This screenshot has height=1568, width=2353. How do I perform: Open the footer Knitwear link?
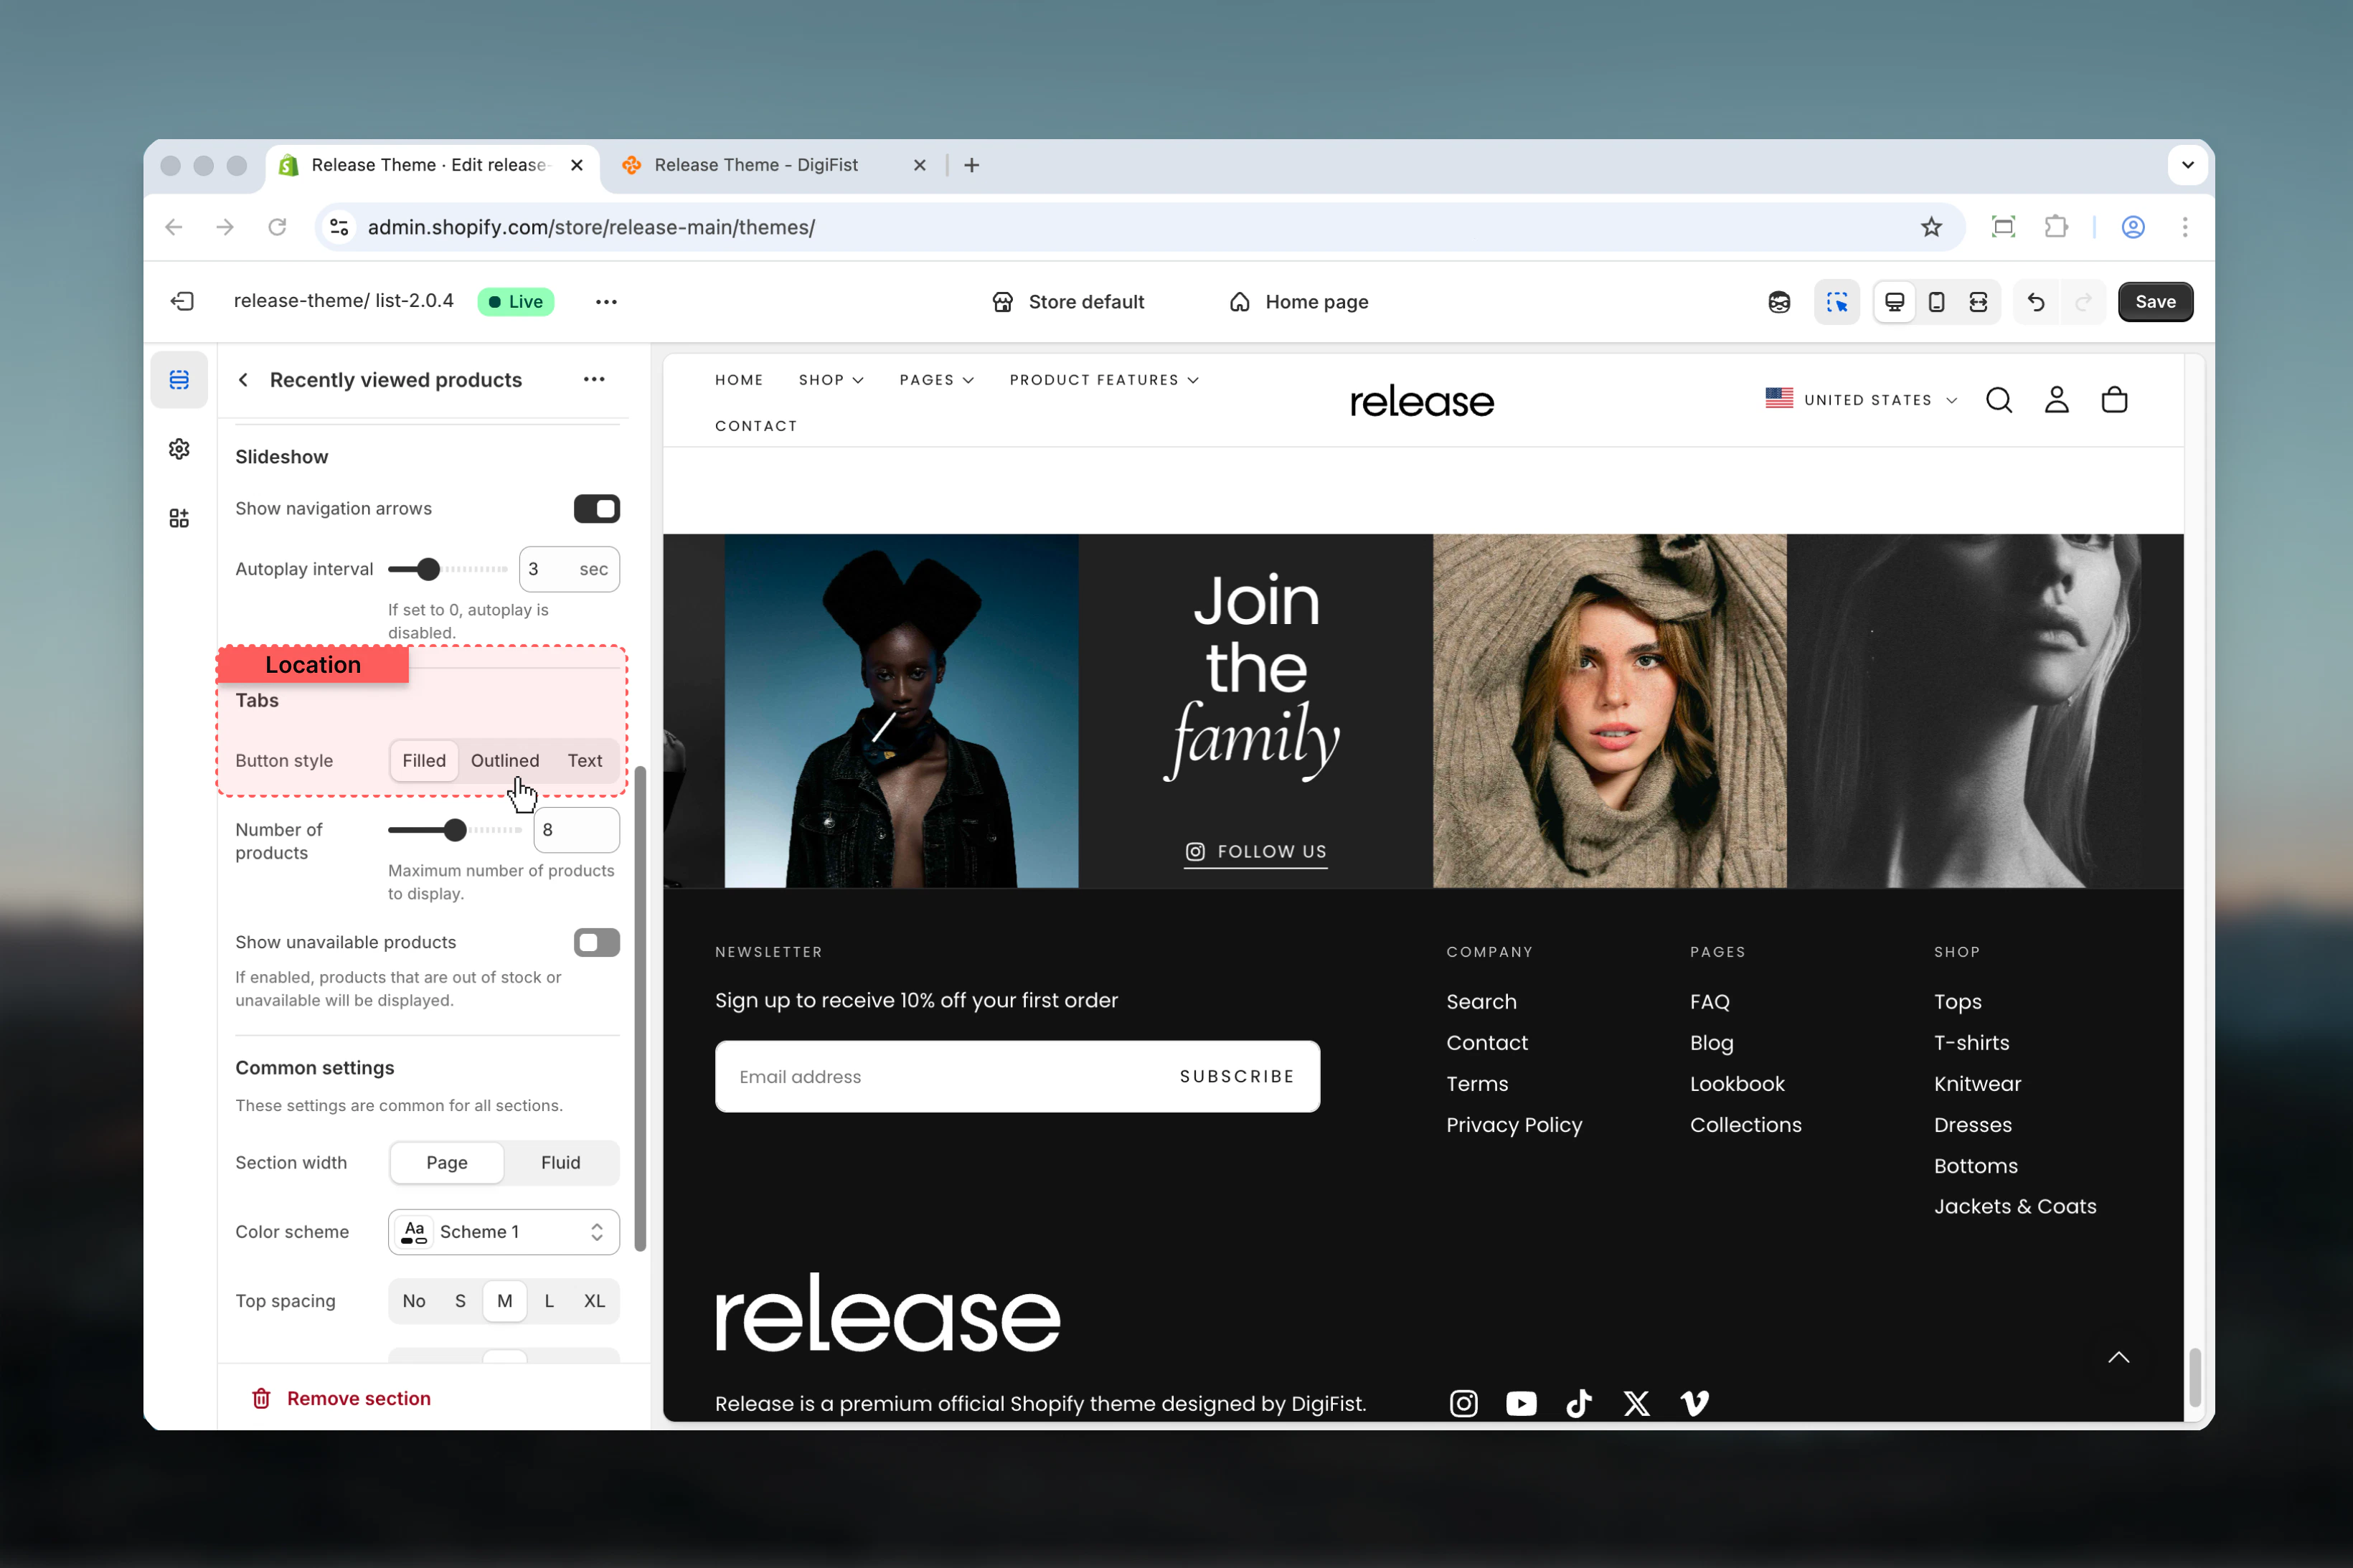1977,1084
